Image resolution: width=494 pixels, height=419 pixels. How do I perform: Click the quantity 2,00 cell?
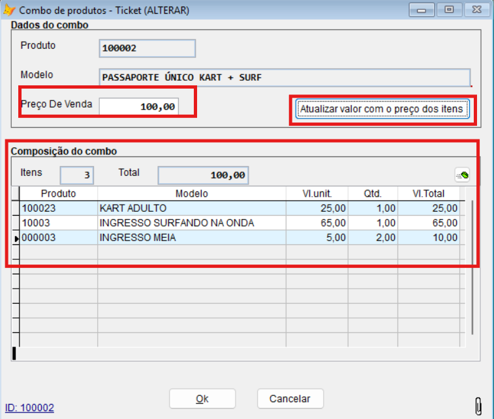[372, 238]
